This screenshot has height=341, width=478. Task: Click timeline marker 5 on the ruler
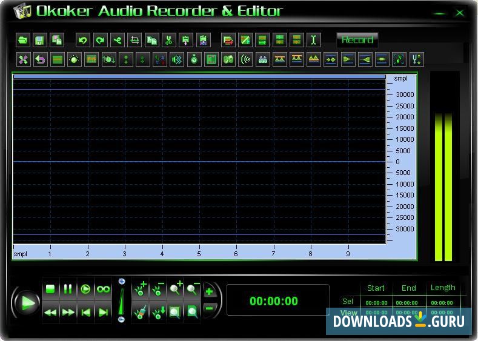click(x=199, y=254)
